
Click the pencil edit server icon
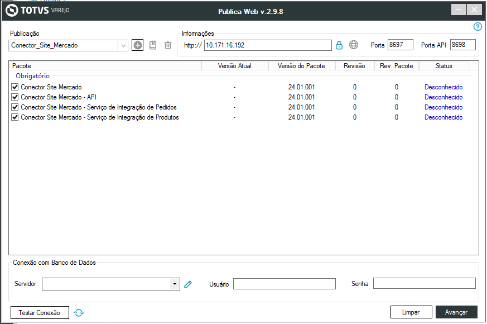coord(188,284)
